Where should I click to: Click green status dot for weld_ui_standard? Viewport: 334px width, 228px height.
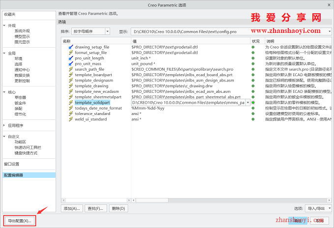[253, 119]
